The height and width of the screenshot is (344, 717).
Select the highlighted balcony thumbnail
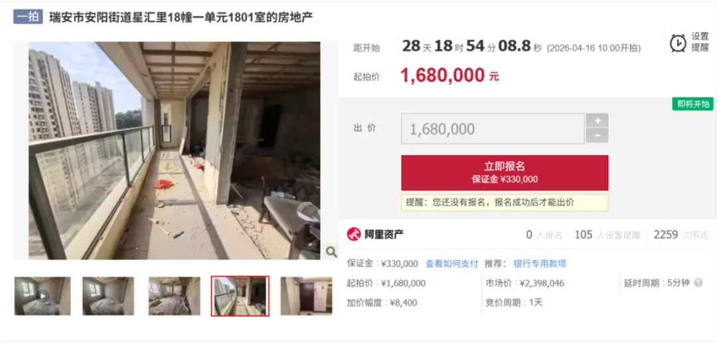click(x=240, y=296)
